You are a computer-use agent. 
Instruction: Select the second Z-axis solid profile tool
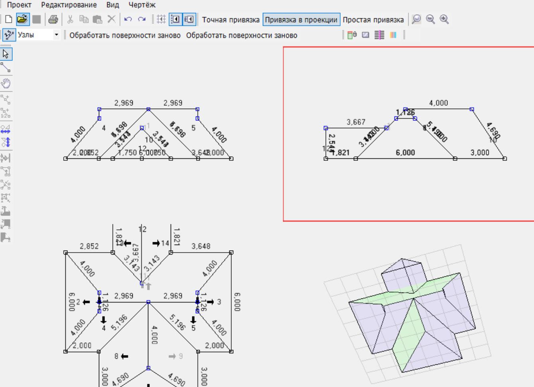click(x=6, y=224)
